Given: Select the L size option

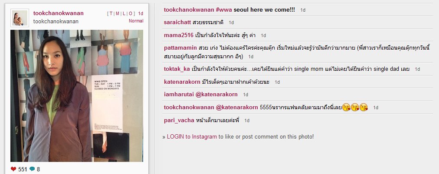Looking at the screenshot, I should 124,13.
